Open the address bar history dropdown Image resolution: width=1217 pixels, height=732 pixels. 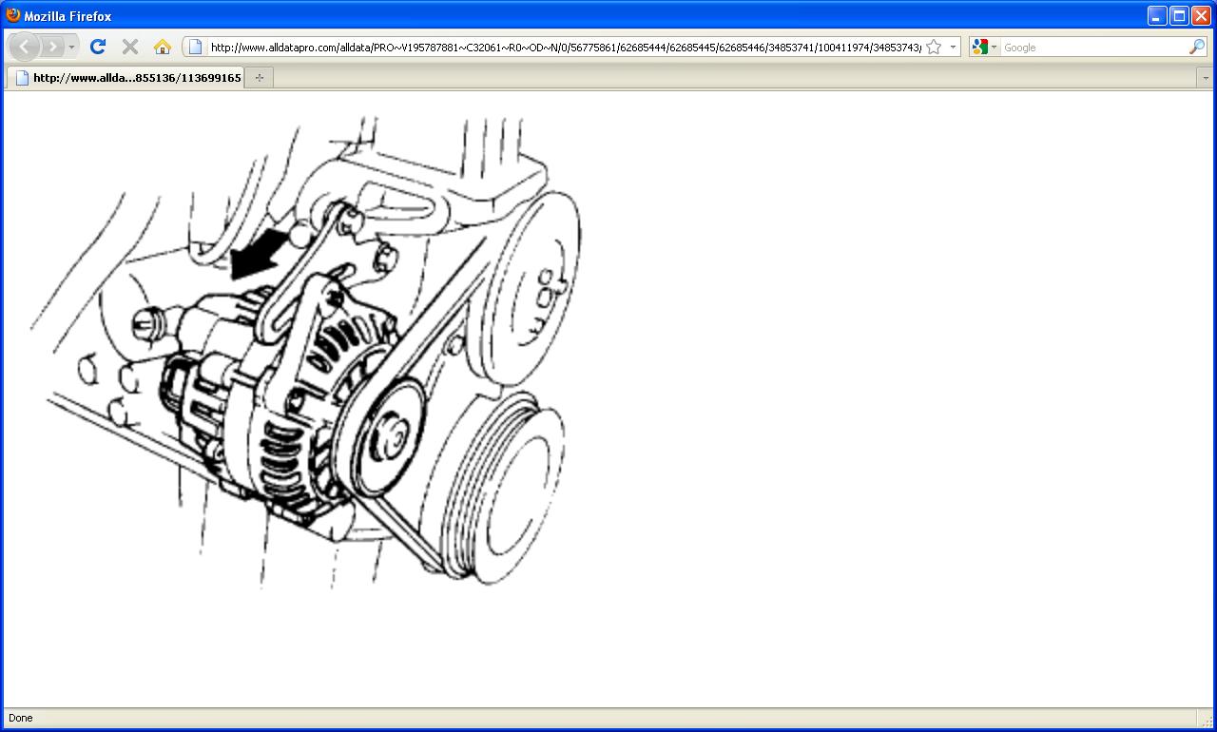(953, 47)
